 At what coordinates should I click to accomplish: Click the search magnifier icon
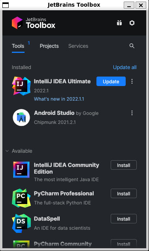[x=132, y=46]
